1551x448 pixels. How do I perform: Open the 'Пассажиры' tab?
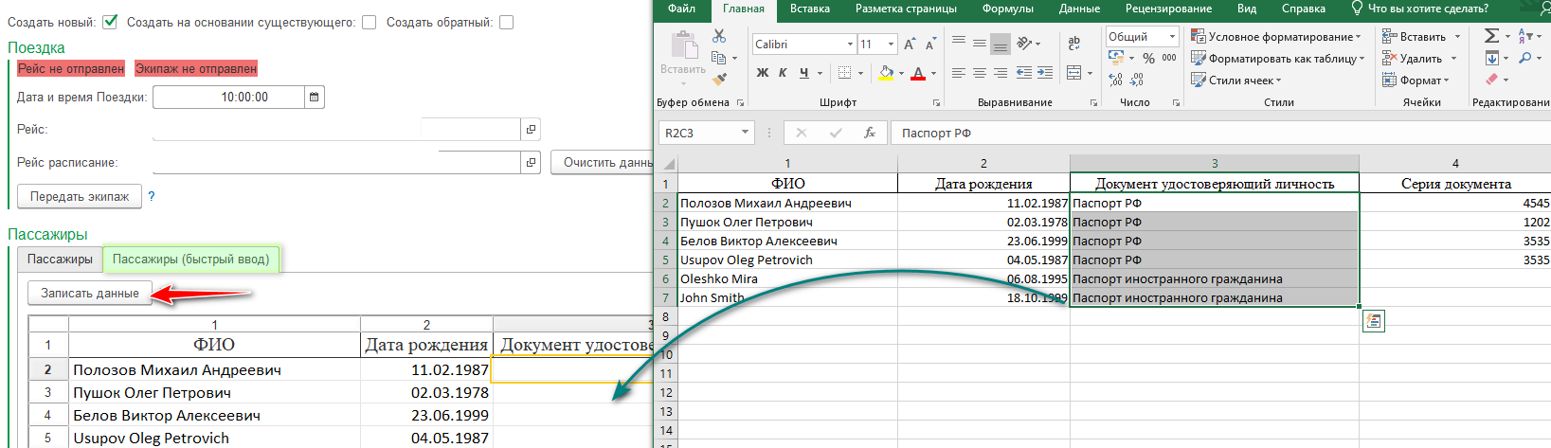(x=60, y=259)
